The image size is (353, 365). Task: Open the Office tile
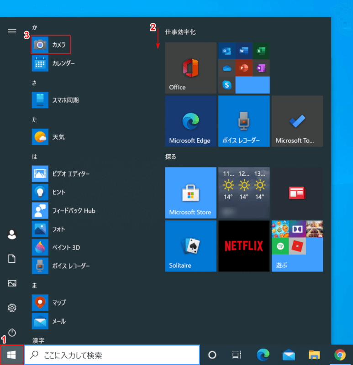click(190, 68)
